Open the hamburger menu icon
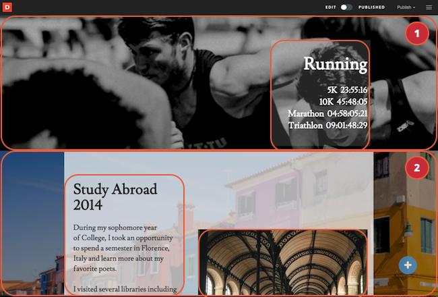The height and width of the screenshot is (297, 438). point(429,7)
